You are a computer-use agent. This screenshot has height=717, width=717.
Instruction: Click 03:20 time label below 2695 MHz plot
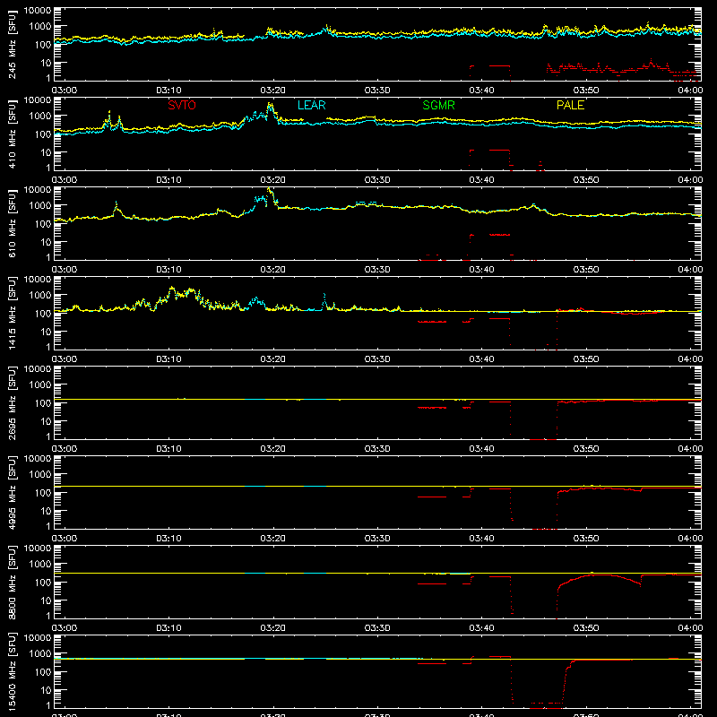coord(273,449)
